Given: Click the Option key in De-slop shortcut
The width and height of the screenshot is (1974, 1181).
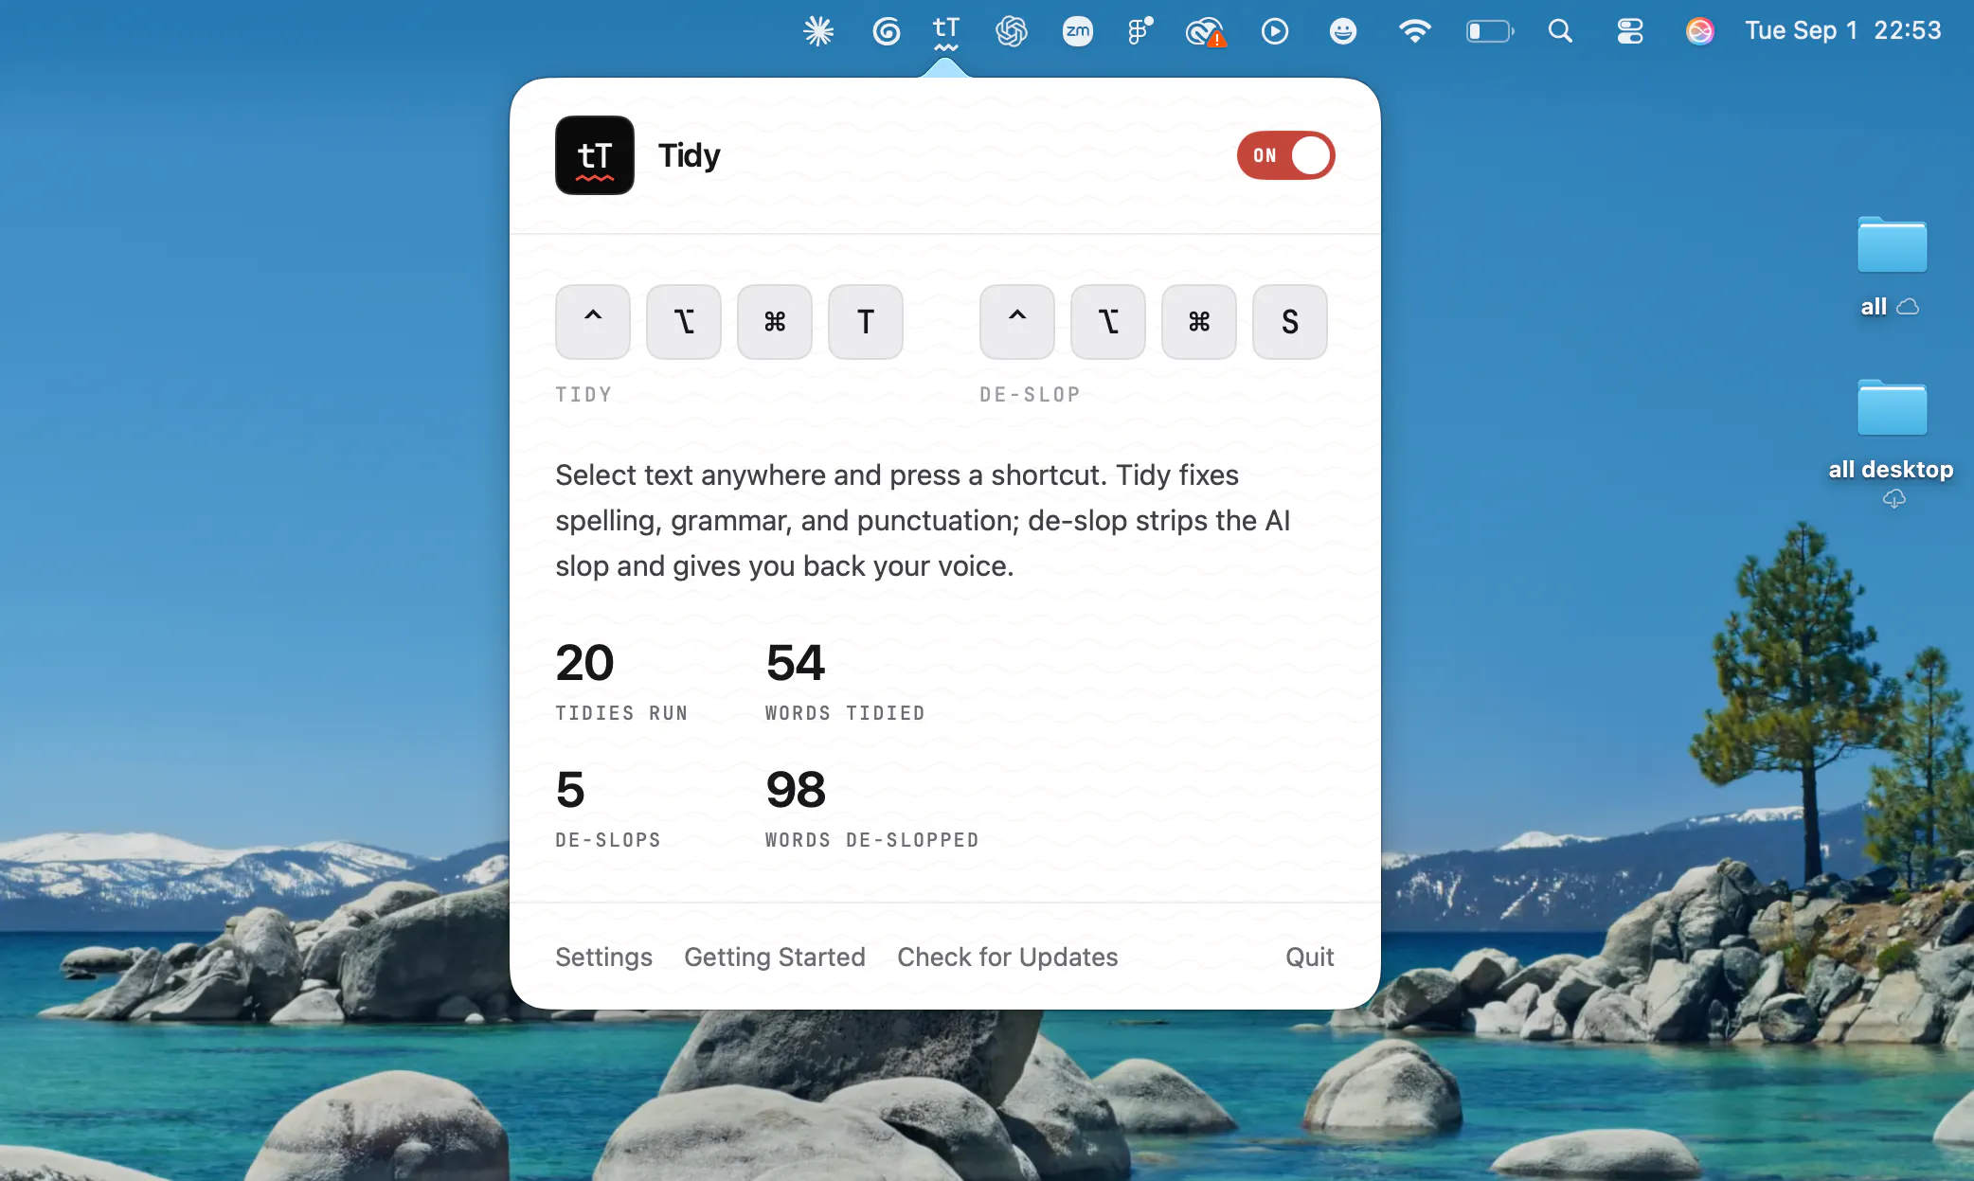Looking at the screenshot, I should [1108, 322].
